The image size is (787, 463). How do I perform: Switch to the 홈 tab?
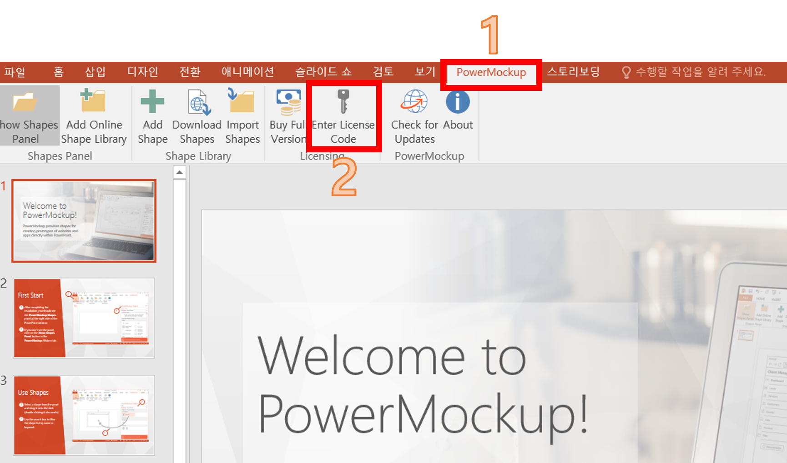click(x=59, y=72)
